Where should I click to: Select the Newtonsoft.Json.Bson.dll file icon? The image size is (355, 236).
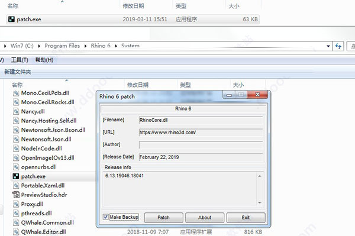coord(16,130)
